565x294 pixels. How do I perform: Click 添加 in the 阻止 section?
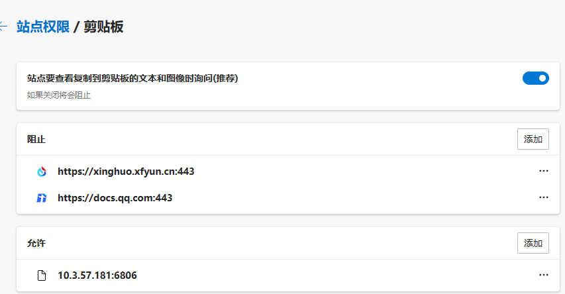(x=533, y=139)
